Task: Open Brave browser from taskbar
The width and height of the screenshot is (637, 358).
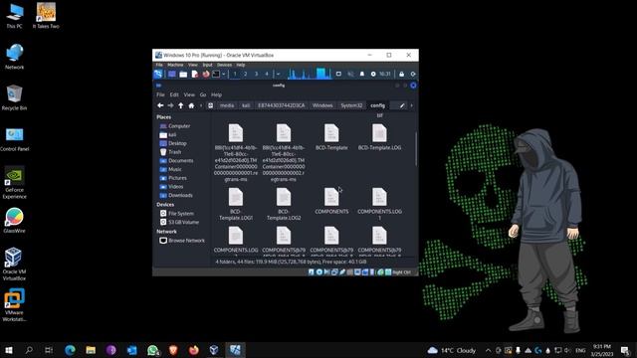Action: [x=173, y=350]
